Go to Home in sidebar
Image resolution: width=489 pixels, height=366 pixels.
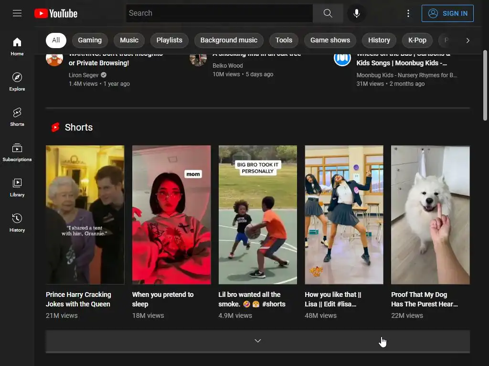click(17, 46)
